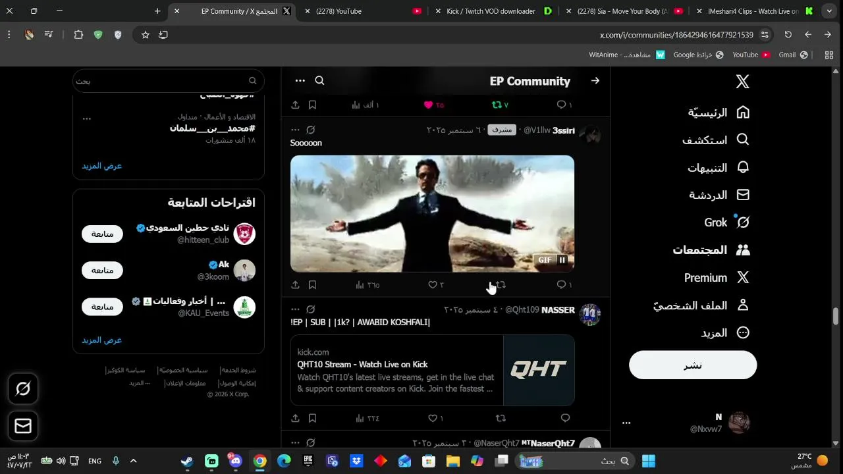Open Profile (الملف الشخصيّ) in sidebar

pos(701,305)
